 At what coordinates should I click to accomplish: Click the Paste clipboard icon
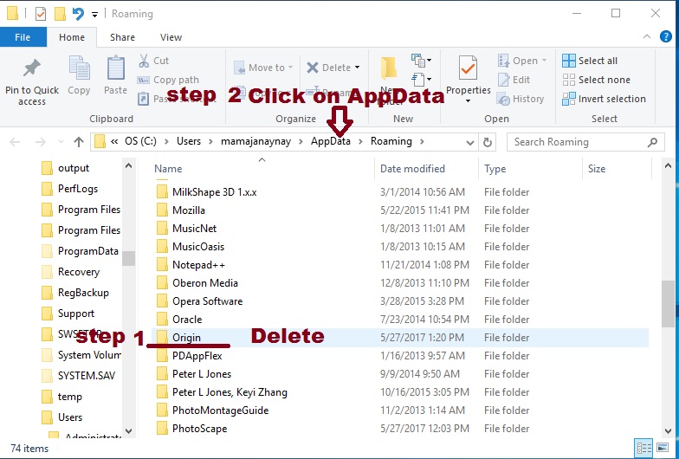tap(116, 68)
